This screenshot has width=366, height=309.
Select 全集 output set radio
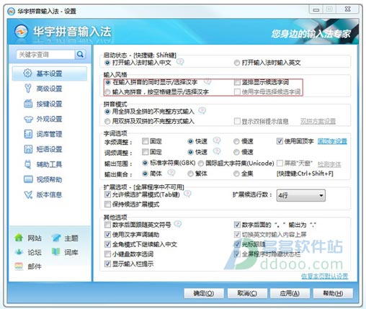tap(236, 174)
